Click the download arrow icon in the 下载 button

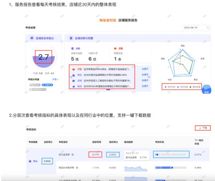[x=200, y=128]
